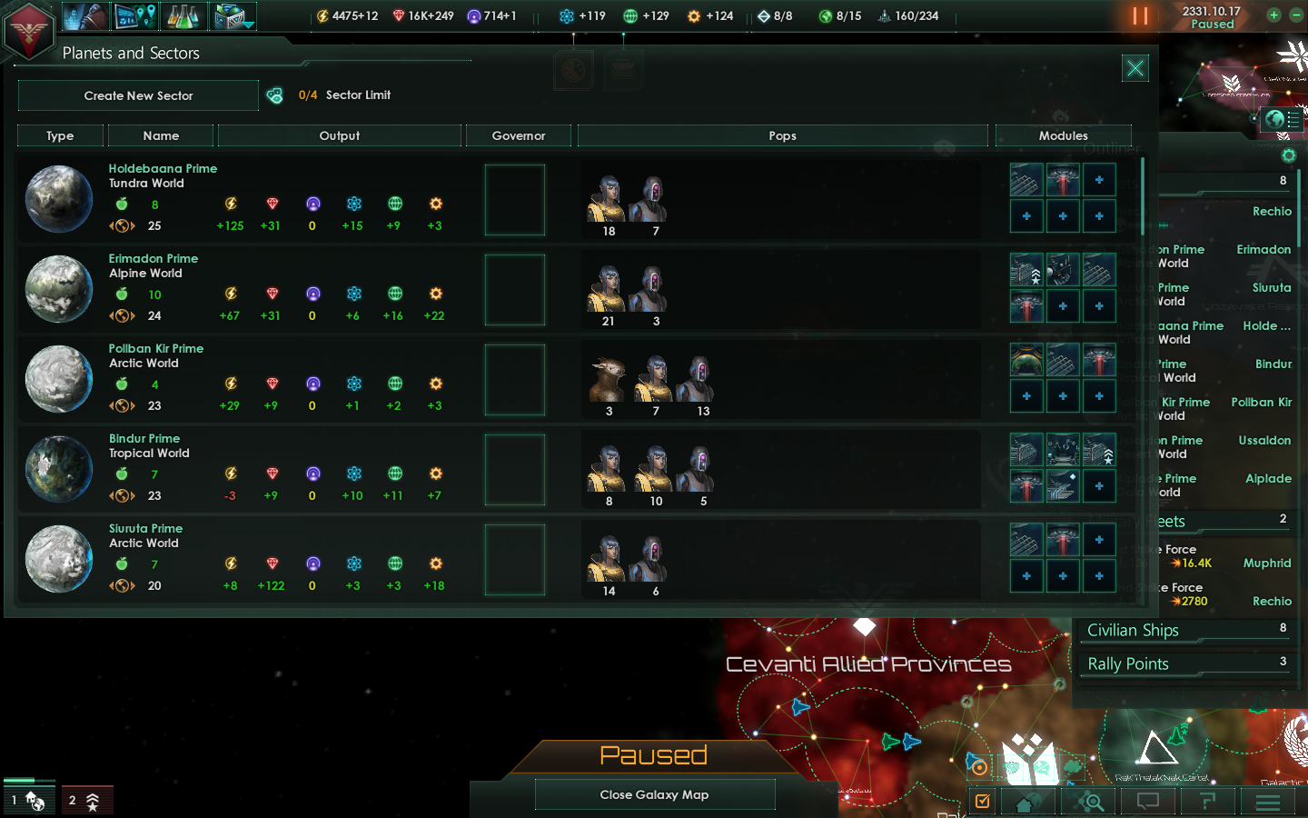Open the main menu hamburger icon
Screen dimensions: 1308x818
point(1267,802)
